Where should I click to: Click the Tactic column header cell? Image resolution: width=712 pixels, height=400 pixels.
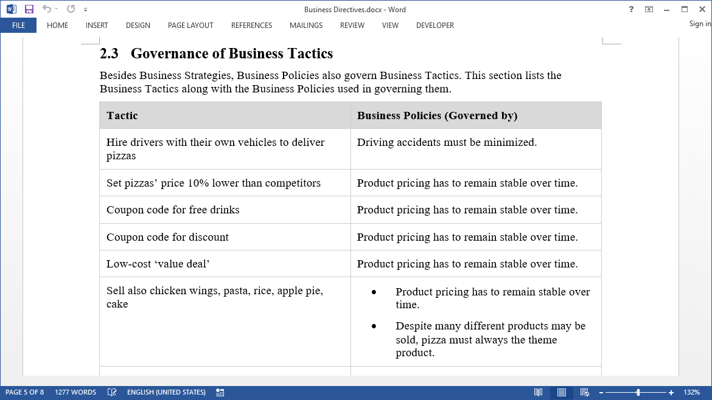click(x=225, y=116)
